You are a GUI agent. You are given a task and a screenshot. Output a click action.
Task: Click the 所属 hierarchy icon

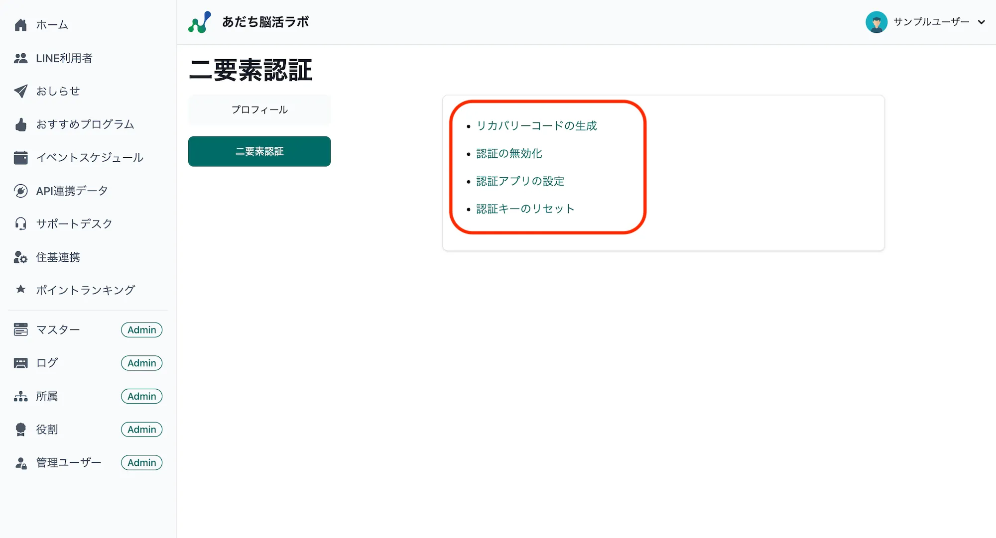(20, 396)
